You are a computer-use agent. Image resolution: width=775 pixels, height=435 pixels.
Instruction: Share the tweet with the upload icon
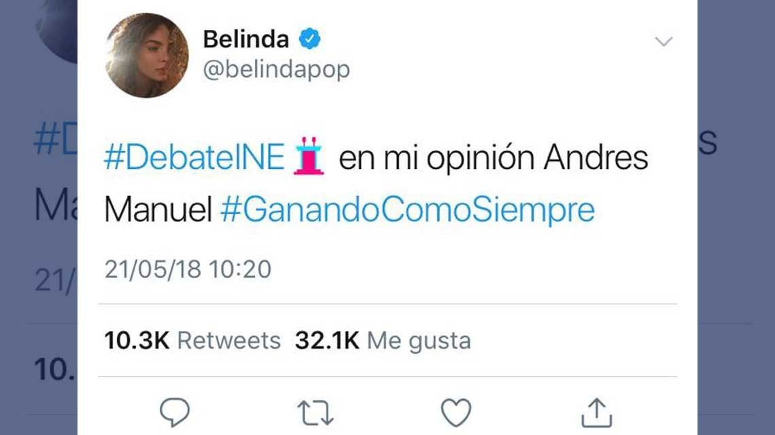pyautogui.click(x=598, y=410)
